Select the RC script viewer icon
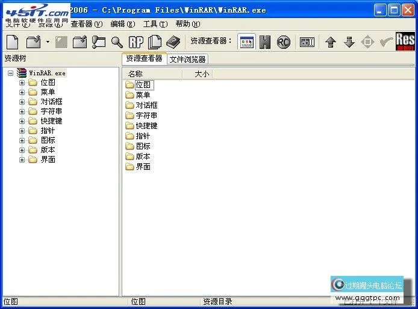 (283, 42)
